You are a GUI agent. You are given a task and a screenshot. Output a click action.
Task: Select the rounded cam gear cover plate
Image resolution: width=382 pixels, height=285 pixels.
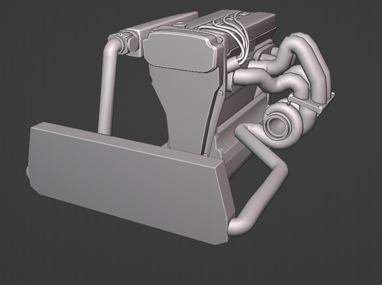(x=180, y=52)
